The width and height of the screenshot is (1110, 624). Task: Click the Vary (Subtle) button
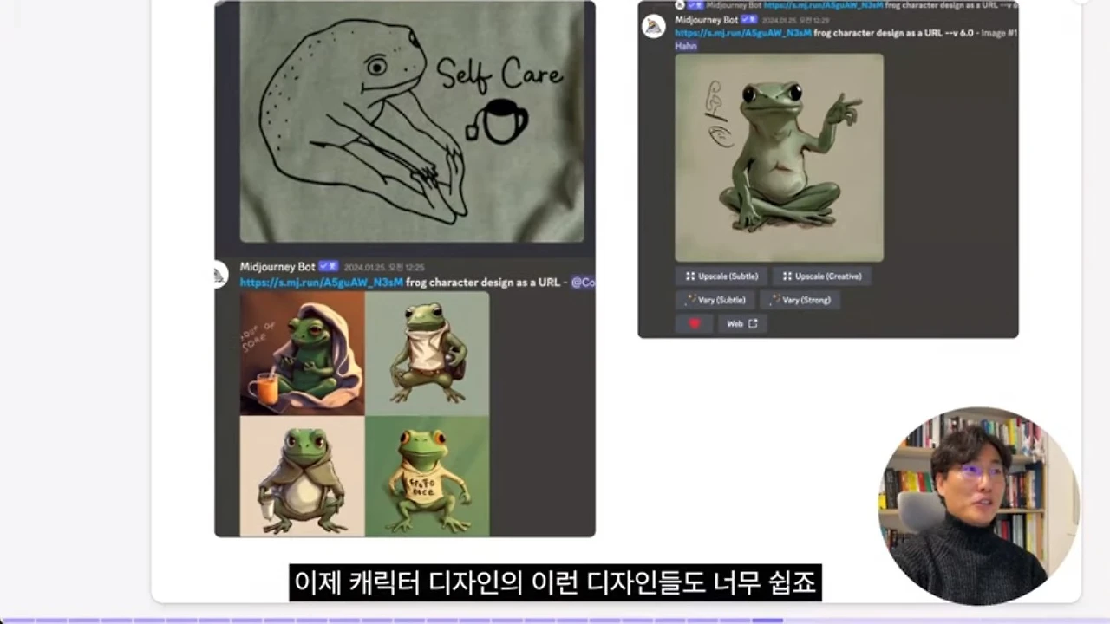click(x=715, y=300)
